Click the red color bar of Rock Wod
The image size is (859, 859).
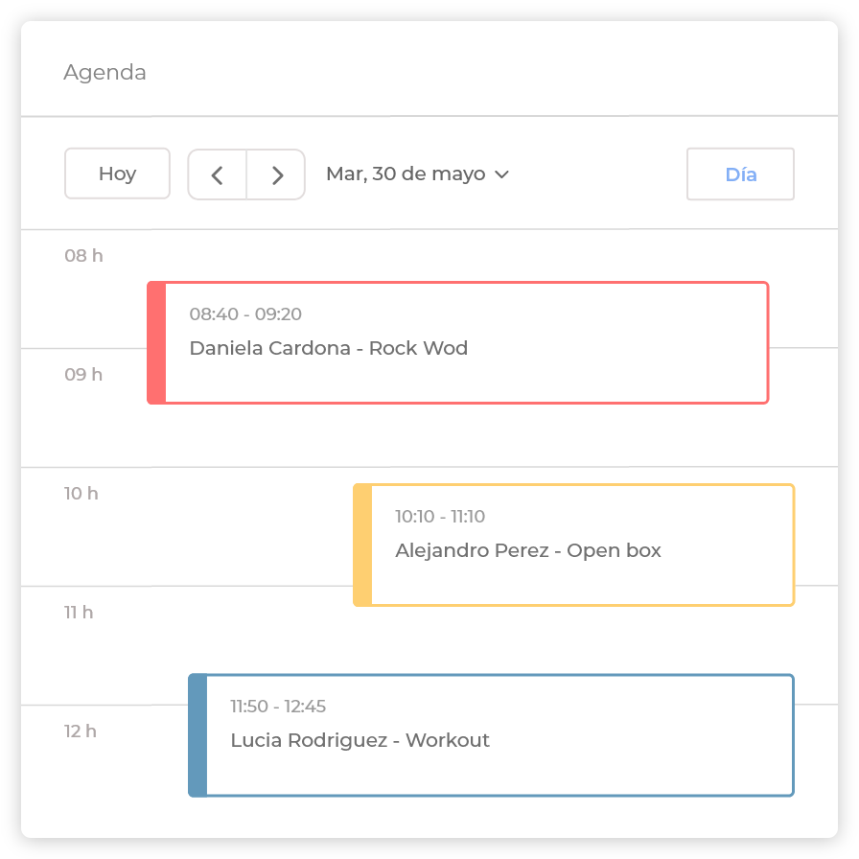pyautogui.click(x=156, y=342)
